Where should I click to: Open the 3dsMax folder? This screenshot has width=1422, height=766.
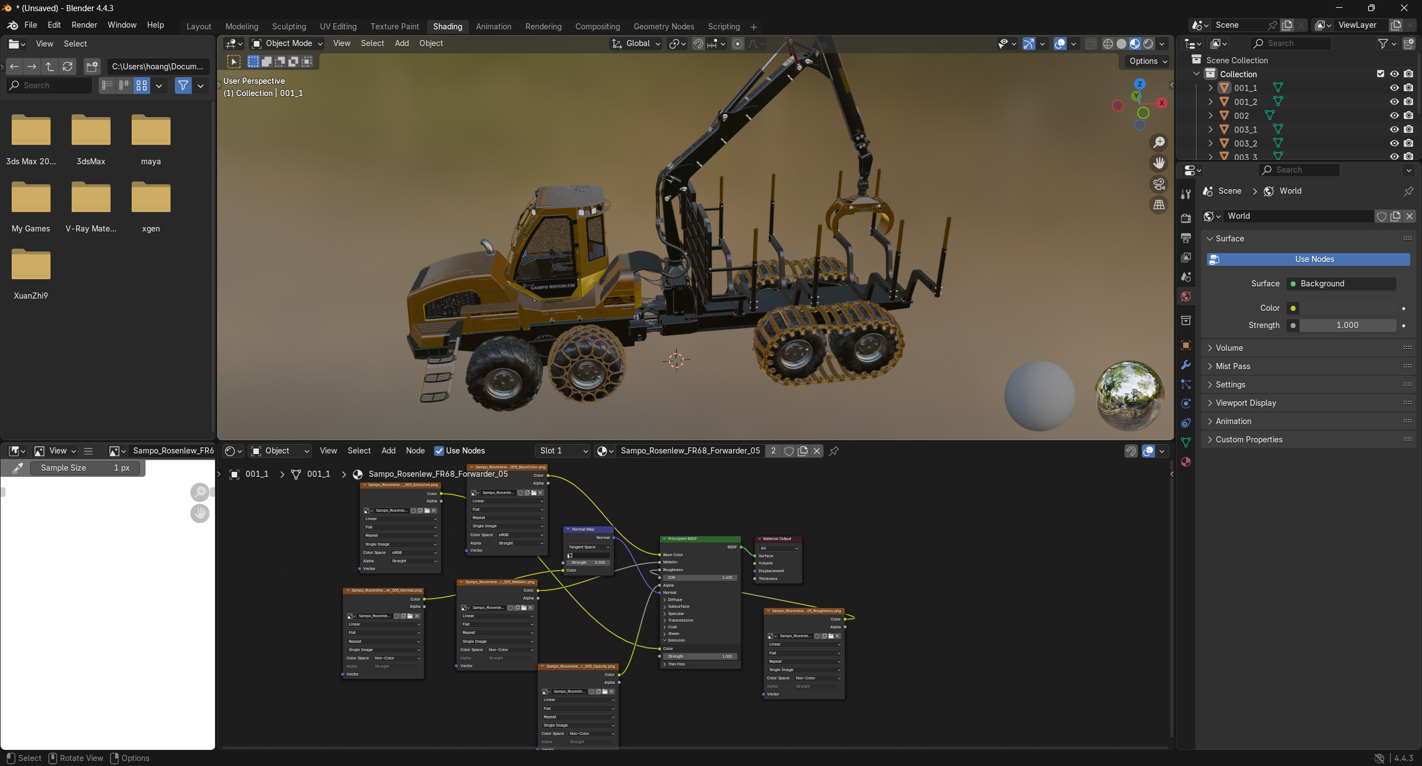click(91, 140)
